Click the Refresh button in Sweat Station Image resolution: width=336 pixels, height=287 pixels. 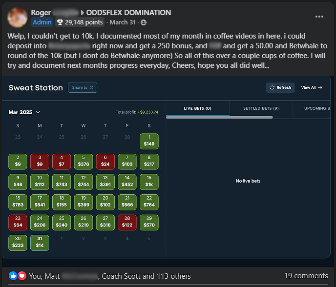tap(280, 88)
